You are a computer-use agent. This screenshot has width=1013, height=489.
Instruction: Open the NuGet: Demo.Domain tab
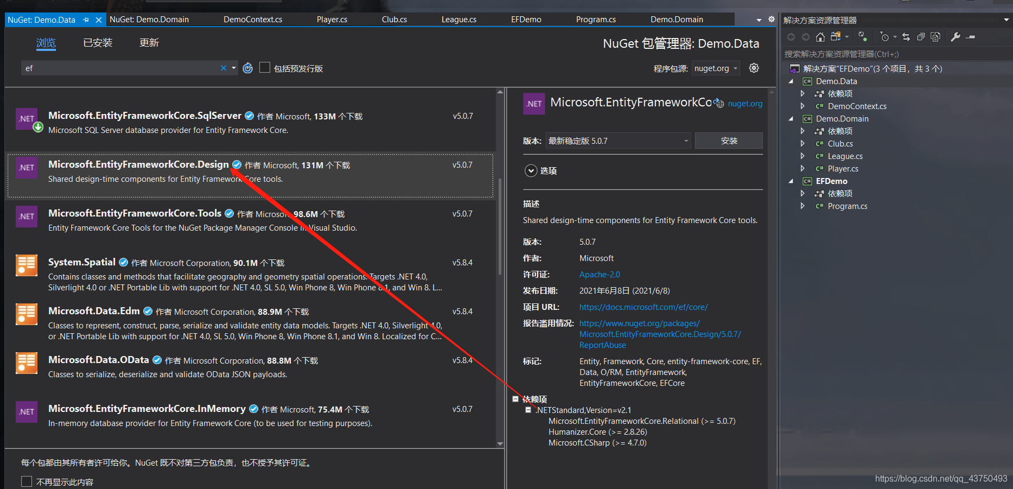[149, 20]
